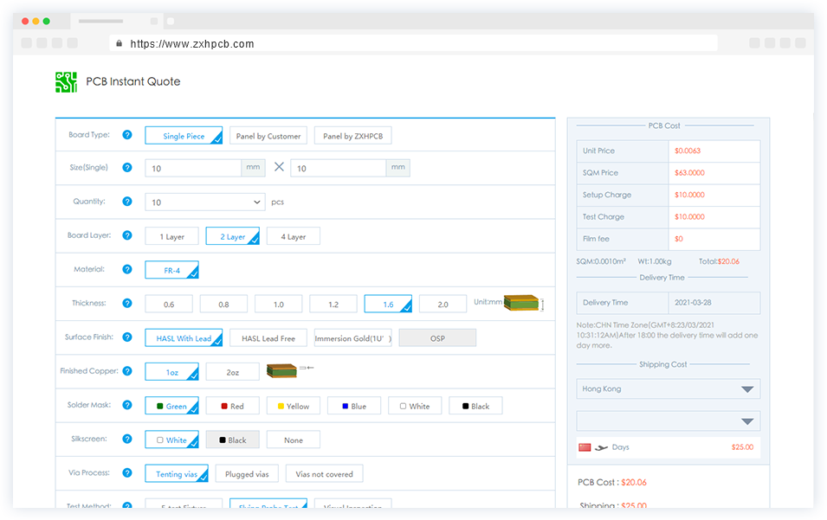View help for Finished Copper

click(127, 371)
